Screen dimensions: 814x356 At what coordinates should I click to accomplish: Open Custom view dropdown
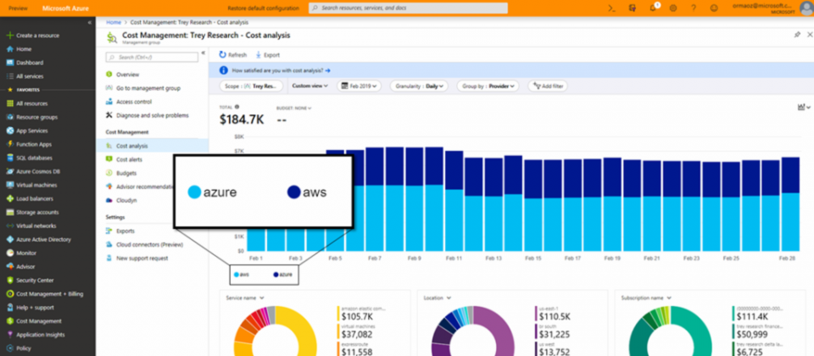[310, 86]
